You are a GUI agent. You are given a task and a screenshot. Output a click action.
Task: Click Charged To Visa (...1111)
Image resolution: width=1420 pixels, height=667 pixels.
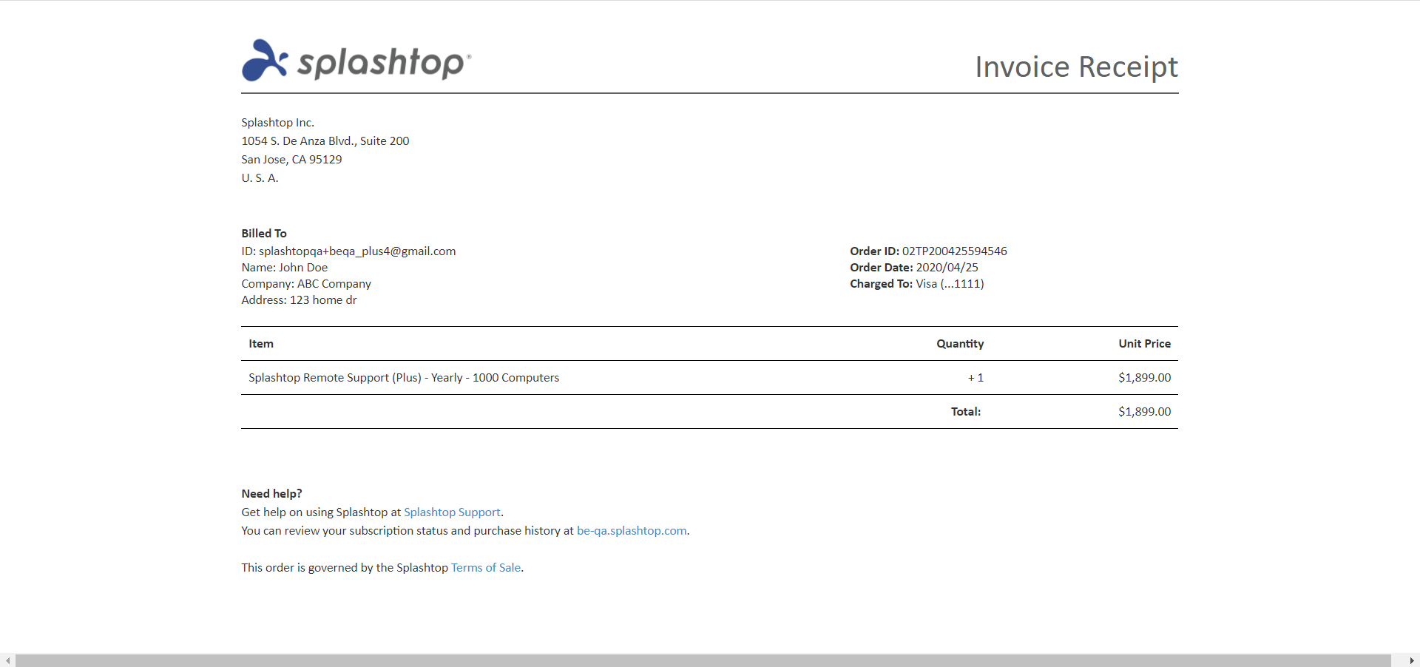pyautogui.click(x=917, y=283)
